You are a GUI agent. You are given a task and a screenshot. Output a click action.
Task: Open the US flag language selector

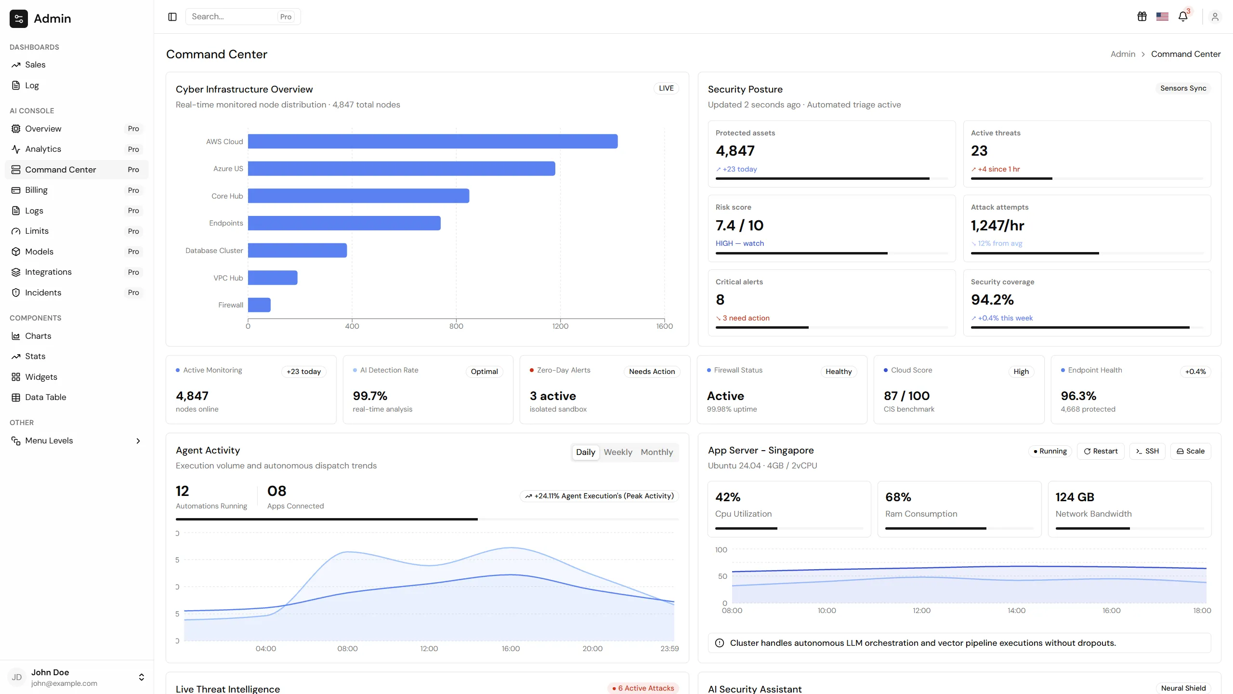[1162, 16]
